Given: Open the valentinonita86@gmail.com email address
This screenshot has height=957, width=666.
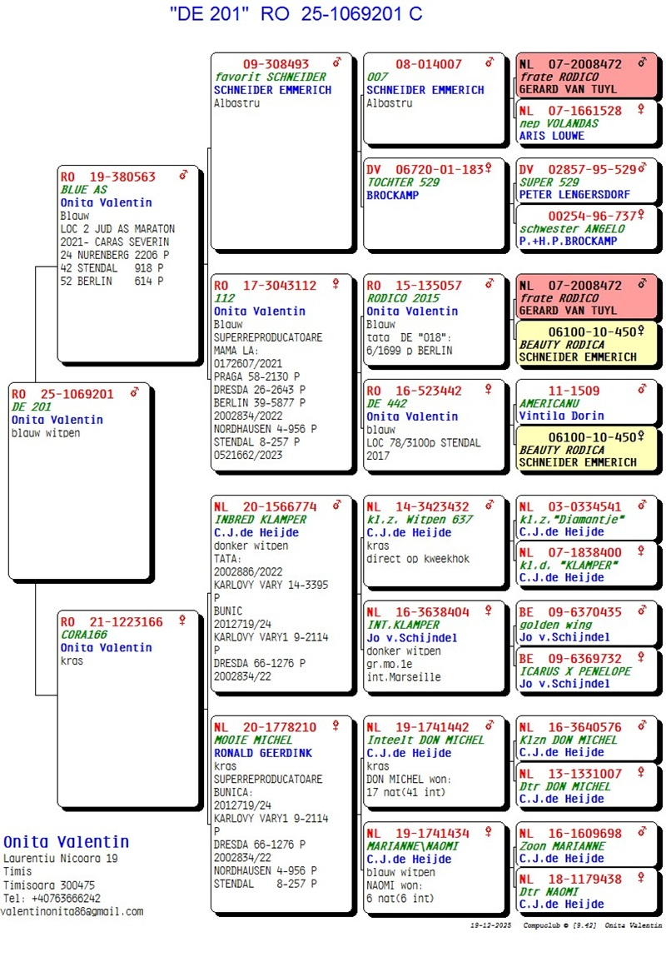Looking at the screenshot, I should coord(72,911).
